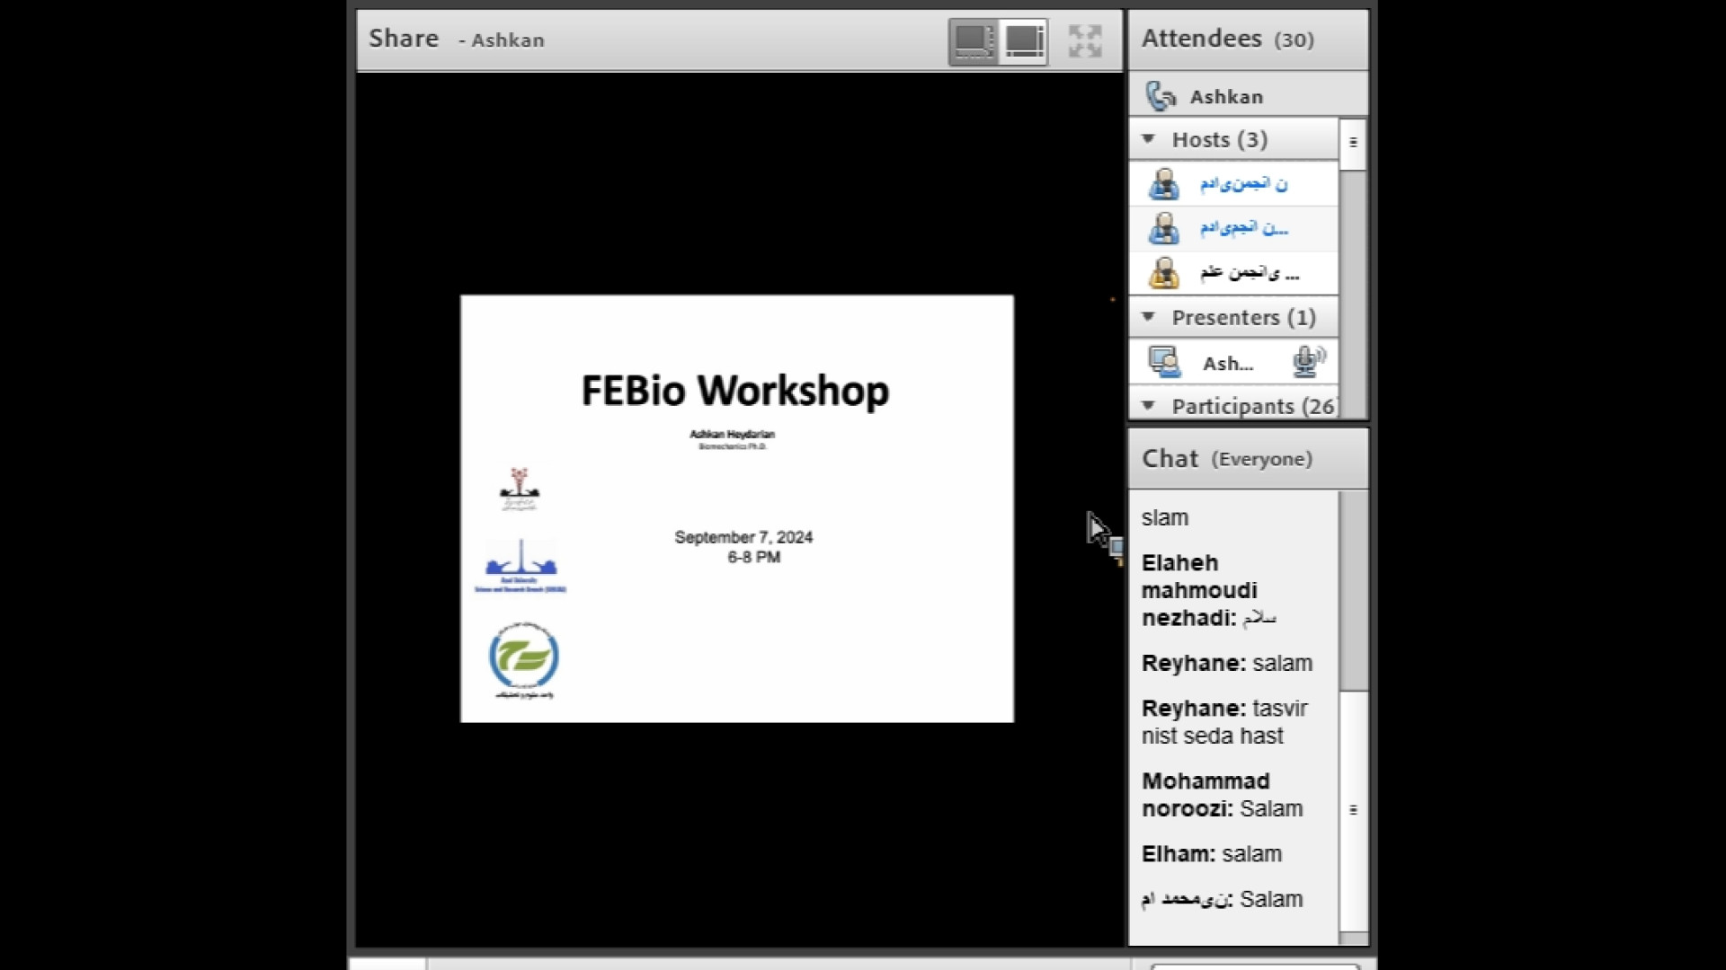Screen dimensions: 1726x970
Task: Click the phone icon next to Ashkan
Action: tap(1161, 96)
